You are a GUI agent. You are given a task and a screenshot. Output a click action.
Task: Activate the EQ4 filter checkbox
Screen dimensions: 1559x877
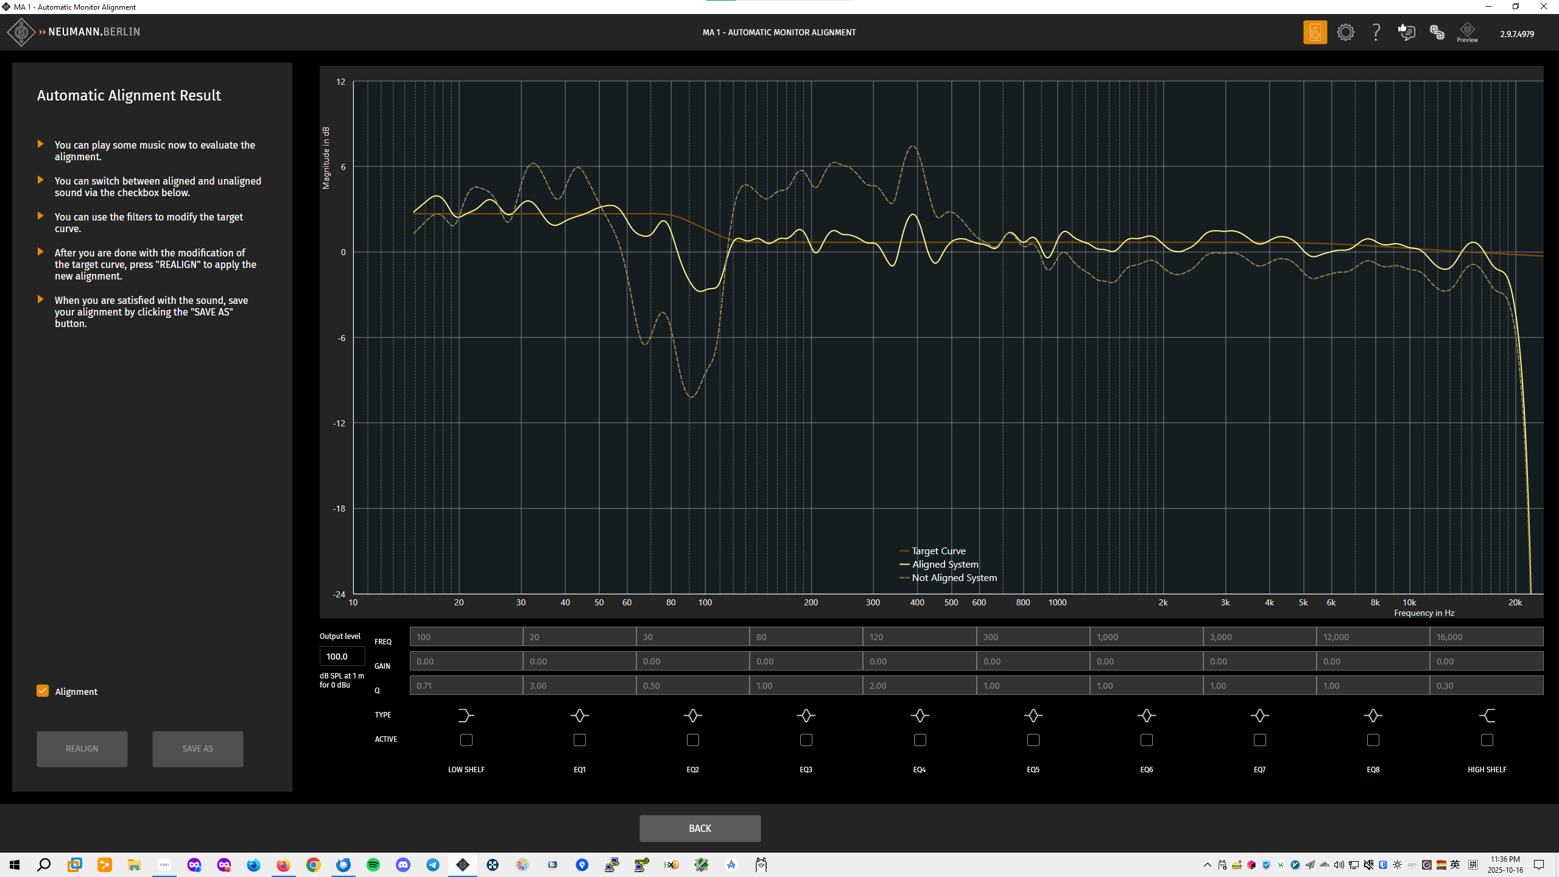pyautogui.click(x=920, y=740)
